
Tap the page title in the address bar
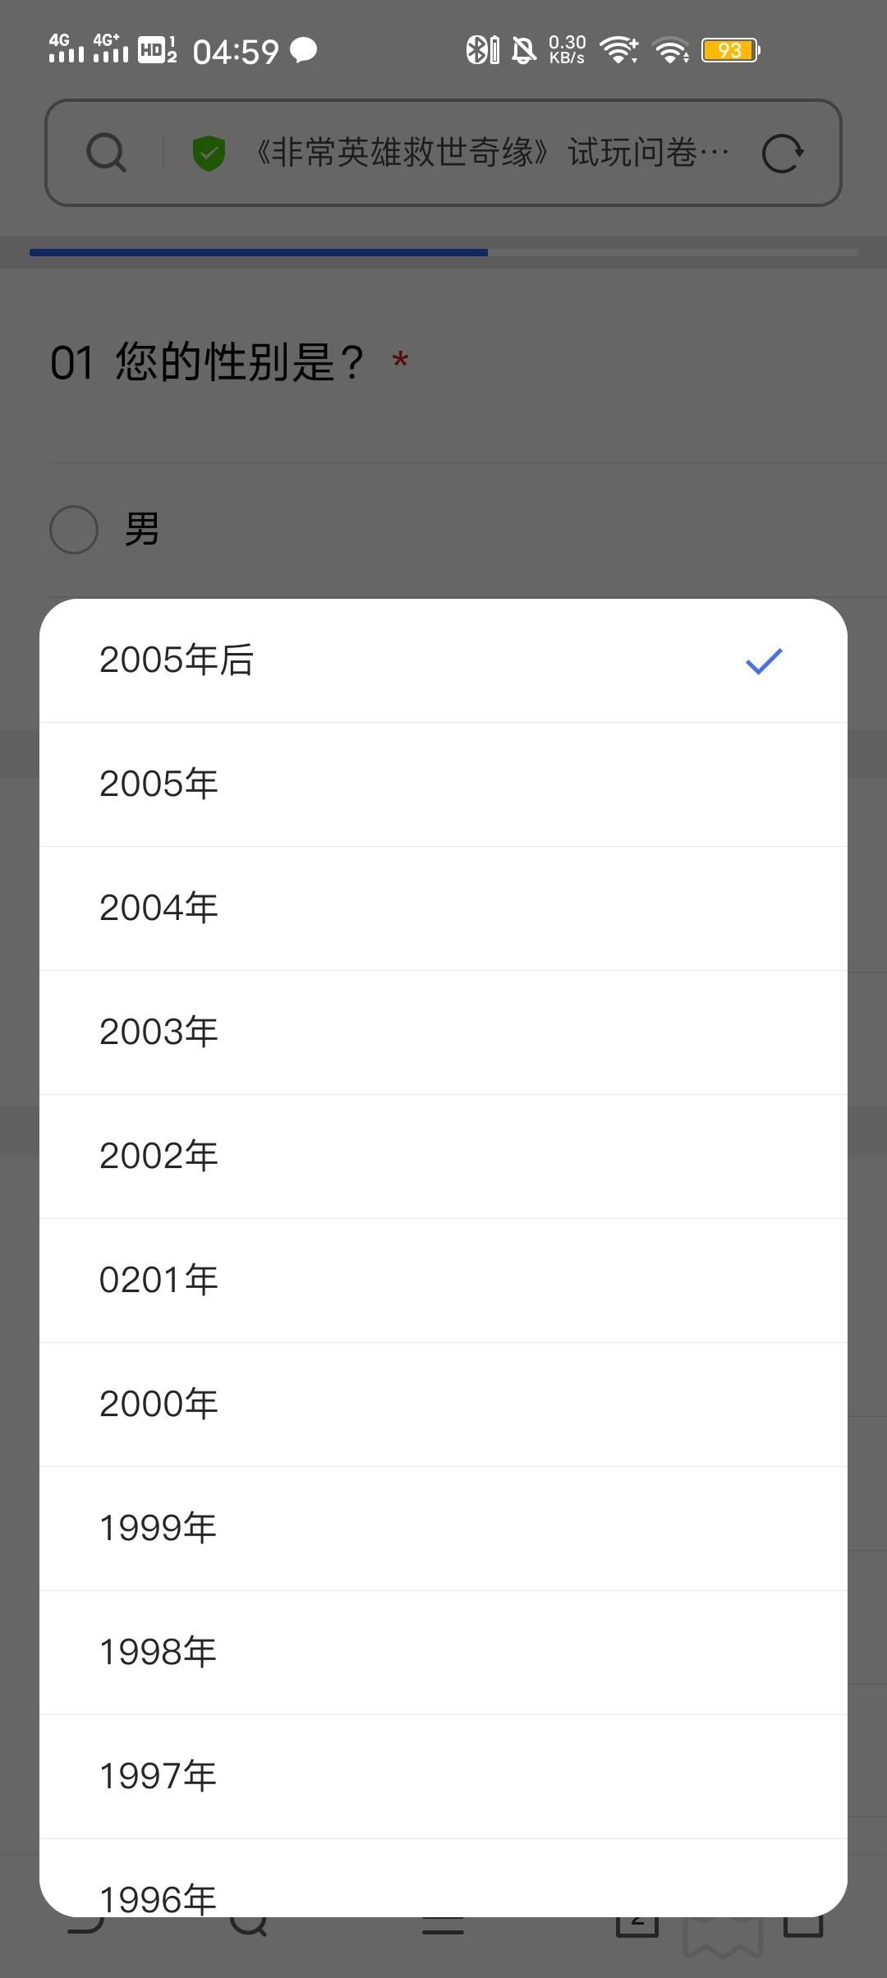click(492, 153)
